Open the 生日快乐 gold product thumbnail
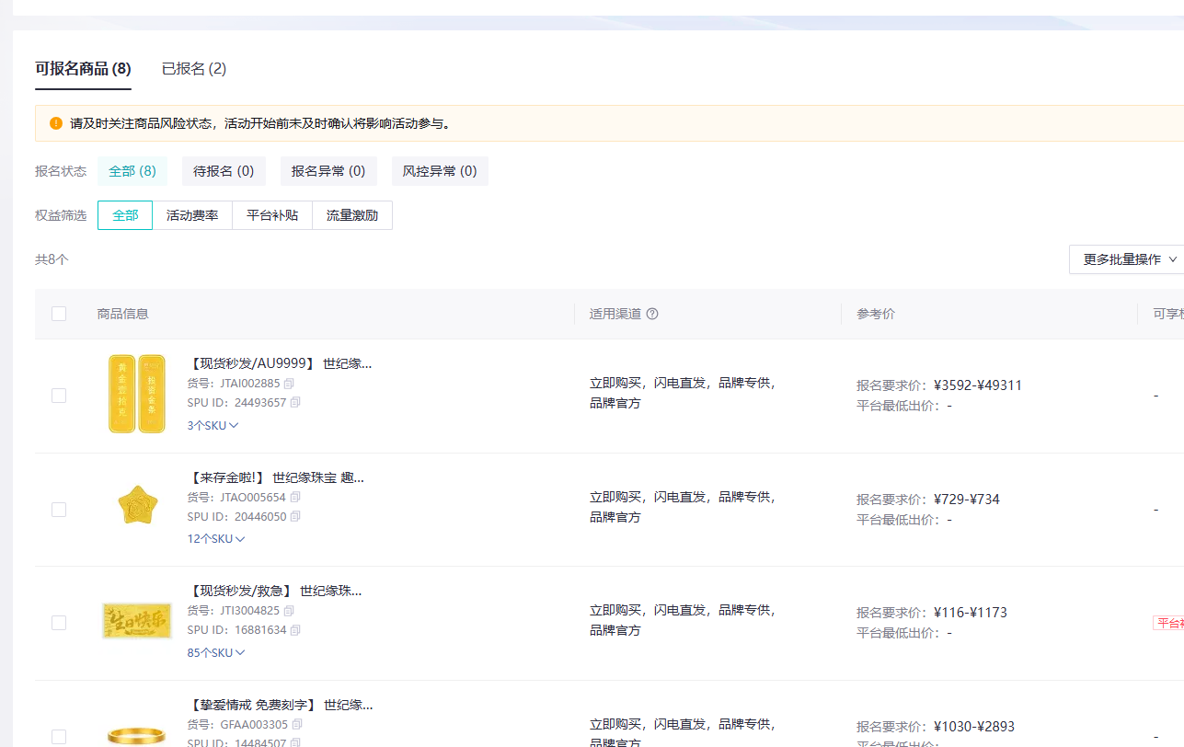This screenshot has width=1184, height=747. (x=137, y=621)
